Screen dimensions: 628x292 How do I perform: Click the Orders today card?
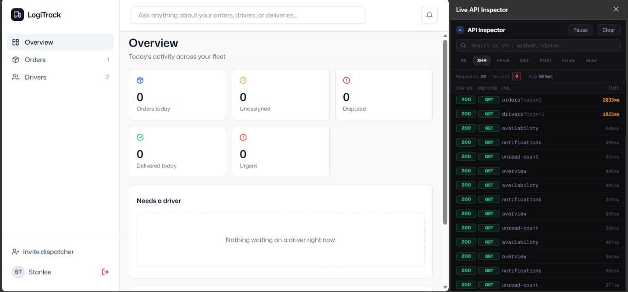click(x=177, y=95)
